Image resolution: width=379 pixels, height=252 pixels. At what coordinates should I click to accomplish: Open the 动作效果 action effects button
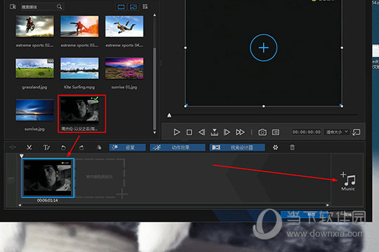[x=178, y=147]
